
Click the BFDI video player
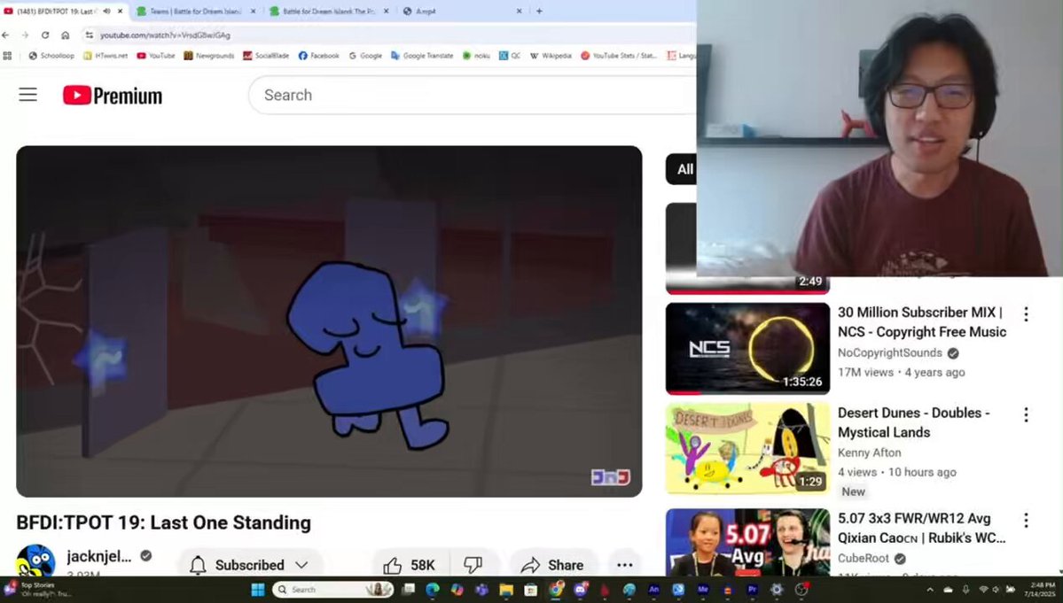coord(329,321)
